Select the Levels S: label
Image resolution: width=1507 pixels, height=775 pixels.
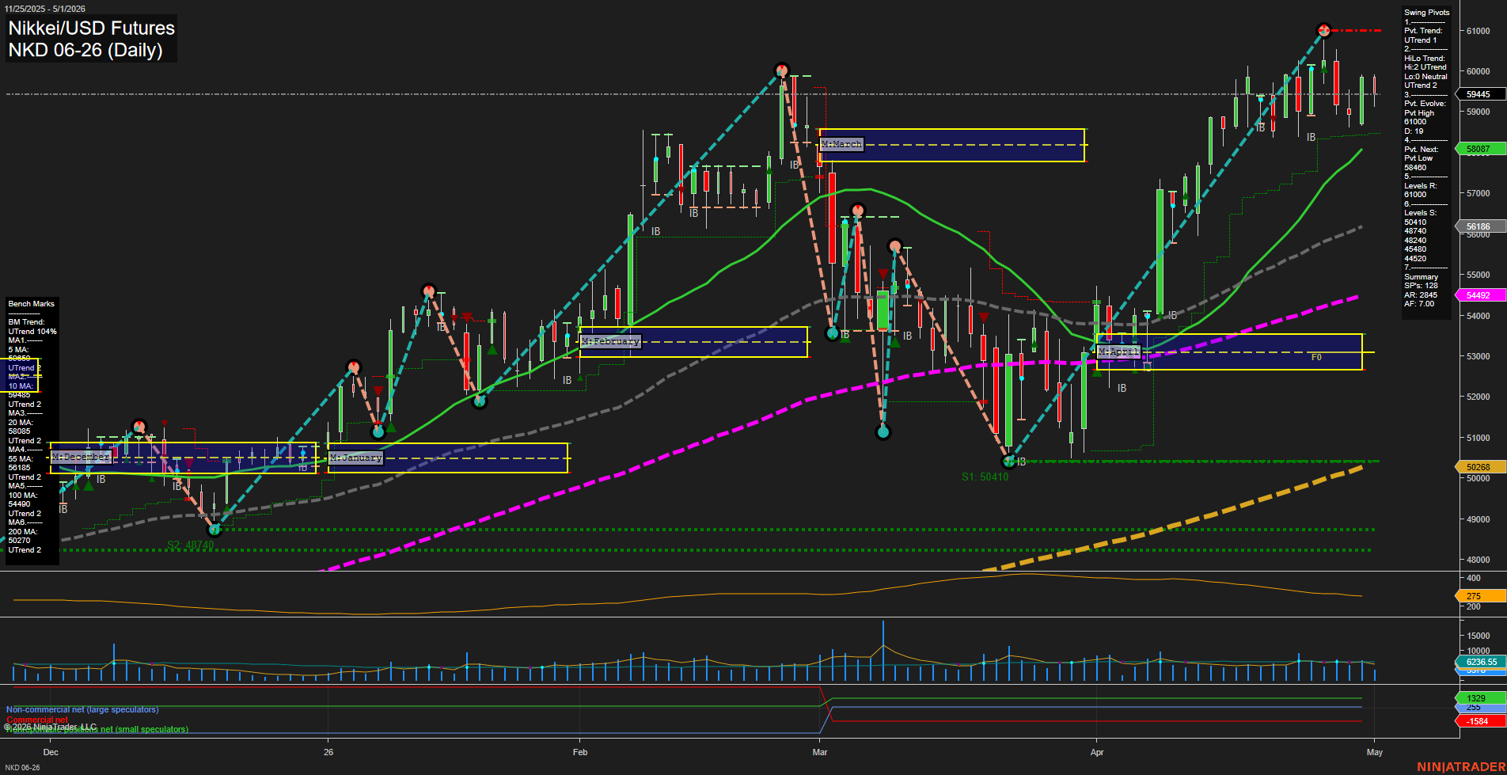(x=1420, y=213)
